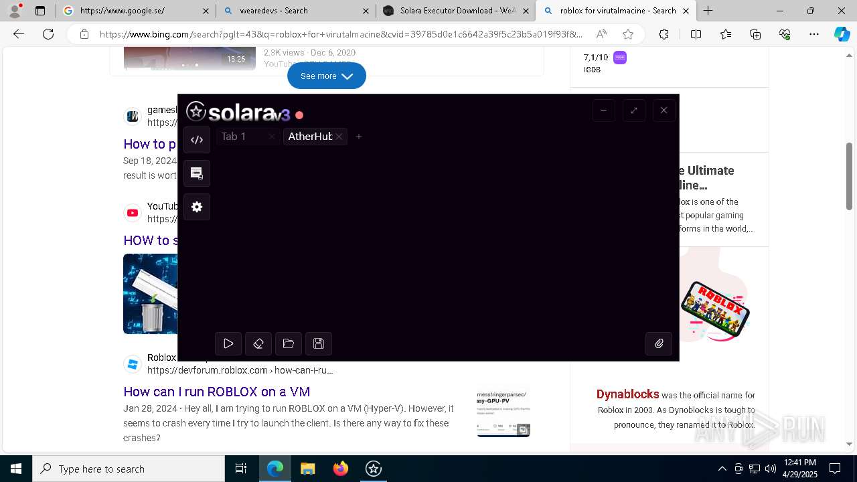This screenshot has width=857, height=482.
Task: Open Edge profile icon
Action: coord(15,11)
